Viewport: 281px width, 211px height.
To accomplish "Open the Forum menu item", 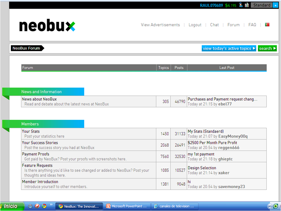I will [x=233, y=25].
